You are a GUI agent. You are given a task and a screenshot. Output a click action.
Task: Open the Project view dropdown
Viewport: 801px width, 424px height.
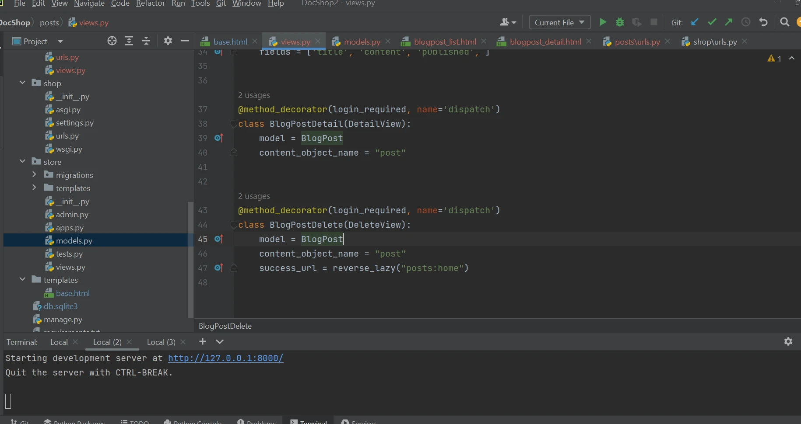tap(60, 42)
